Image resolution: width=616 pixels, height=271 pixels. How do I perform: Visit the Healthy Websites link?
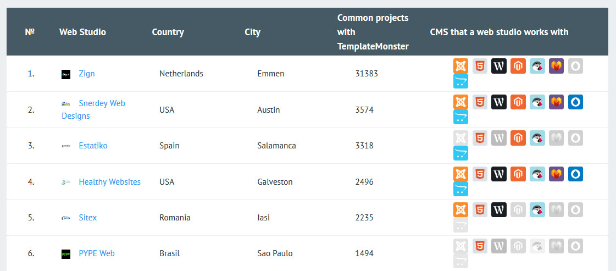click(x=109, y=182)
